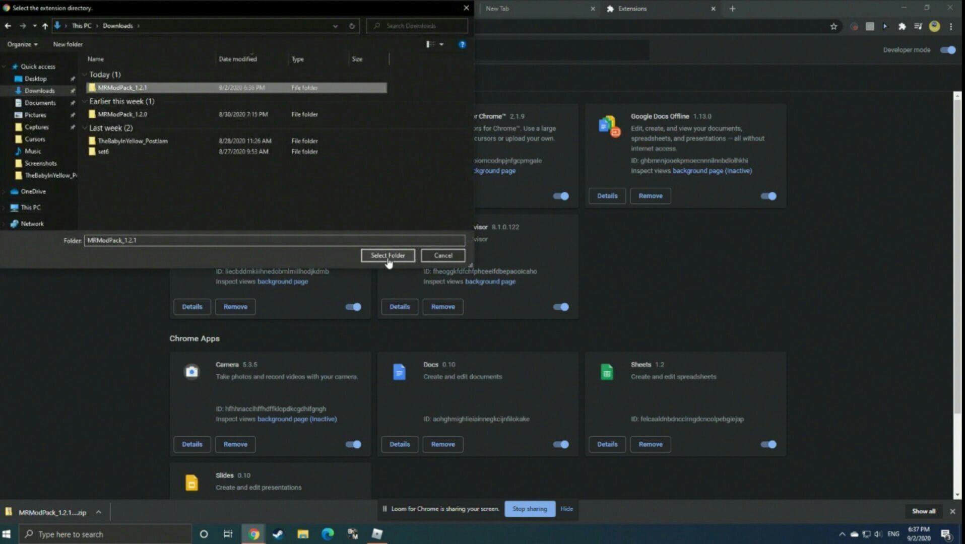Sort by the Date modified column
The height and width of the screenshot is (544, 965).
[x=237, y=59]
